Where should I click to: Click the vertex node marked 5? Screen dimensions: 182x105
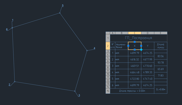(x=60, y=13)
